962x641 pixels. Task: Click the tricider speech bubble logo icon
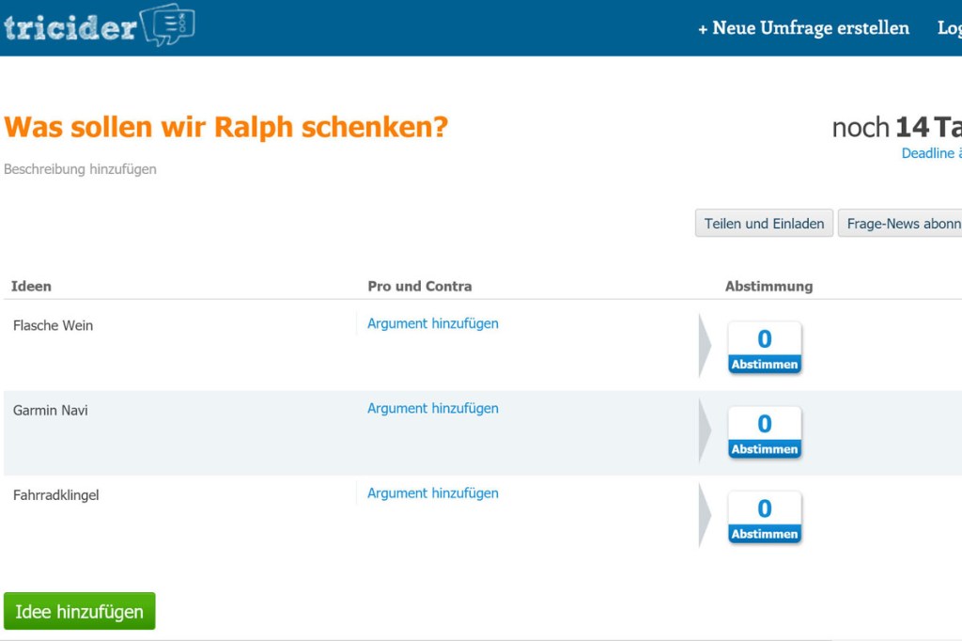pos(168,24)
